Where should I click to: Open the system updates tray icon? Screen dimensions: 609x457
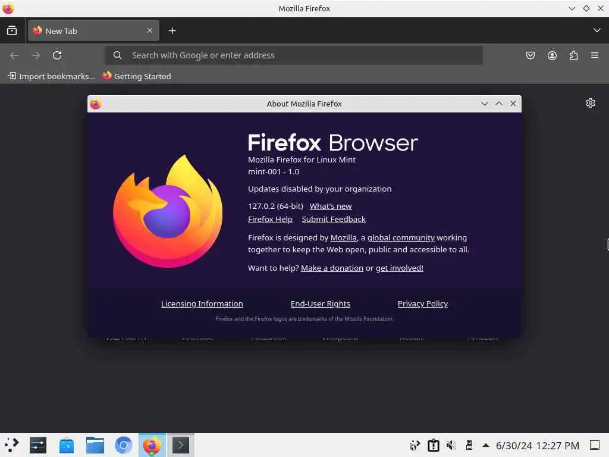pos(415,445)
